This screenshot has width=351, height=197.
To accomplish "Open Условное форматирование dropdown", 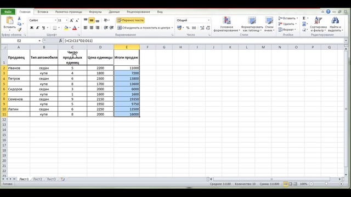I will coord(227,24).
